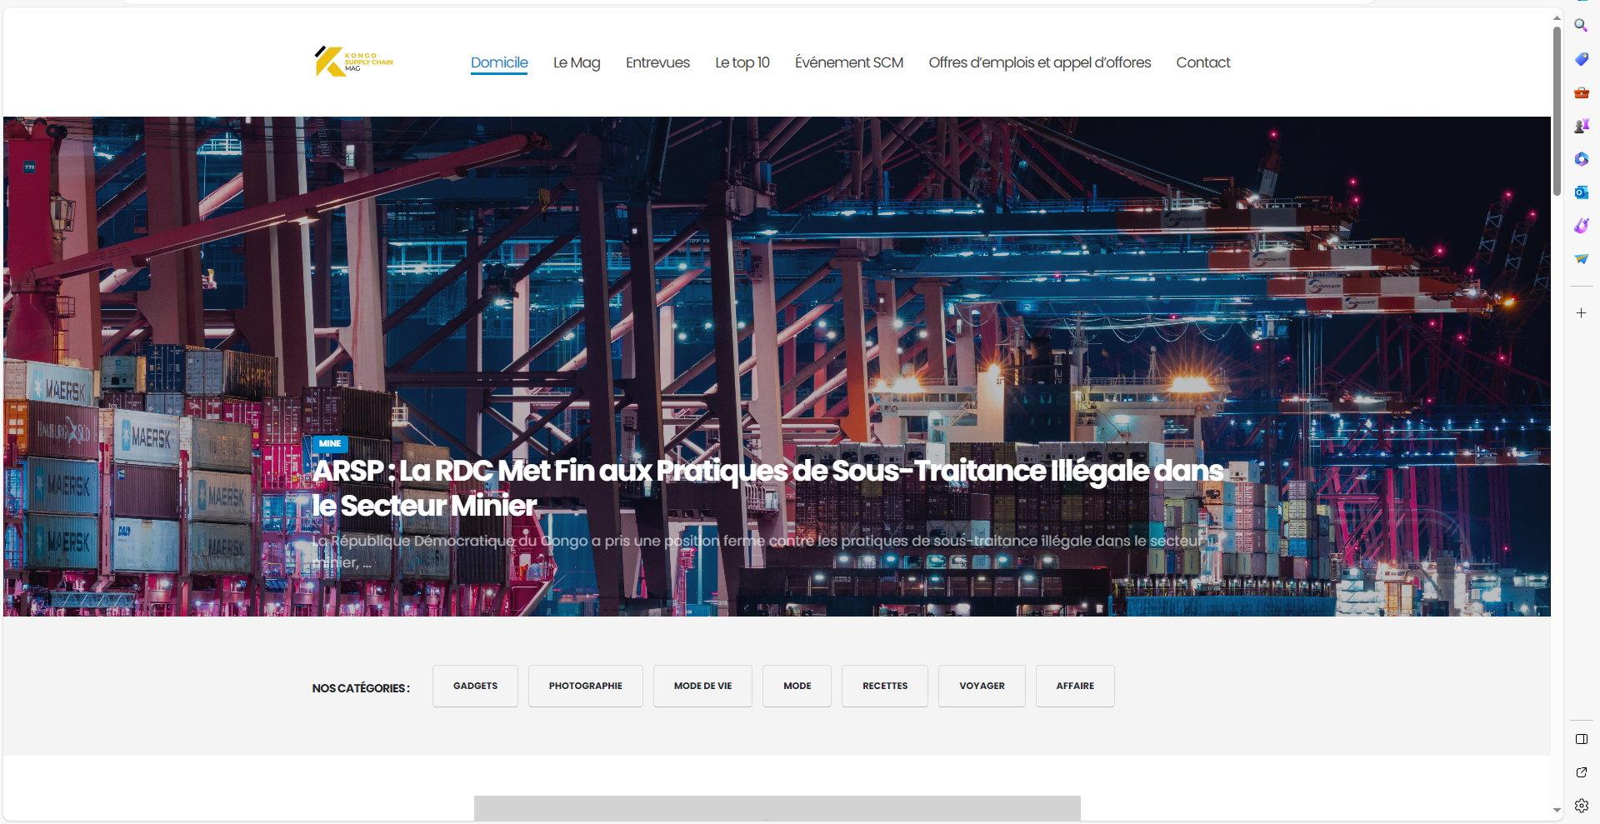Click the MINE tag badge
Image resolution: width=1600 pixels, height=824 pixels.
click(x=330, y=443)
